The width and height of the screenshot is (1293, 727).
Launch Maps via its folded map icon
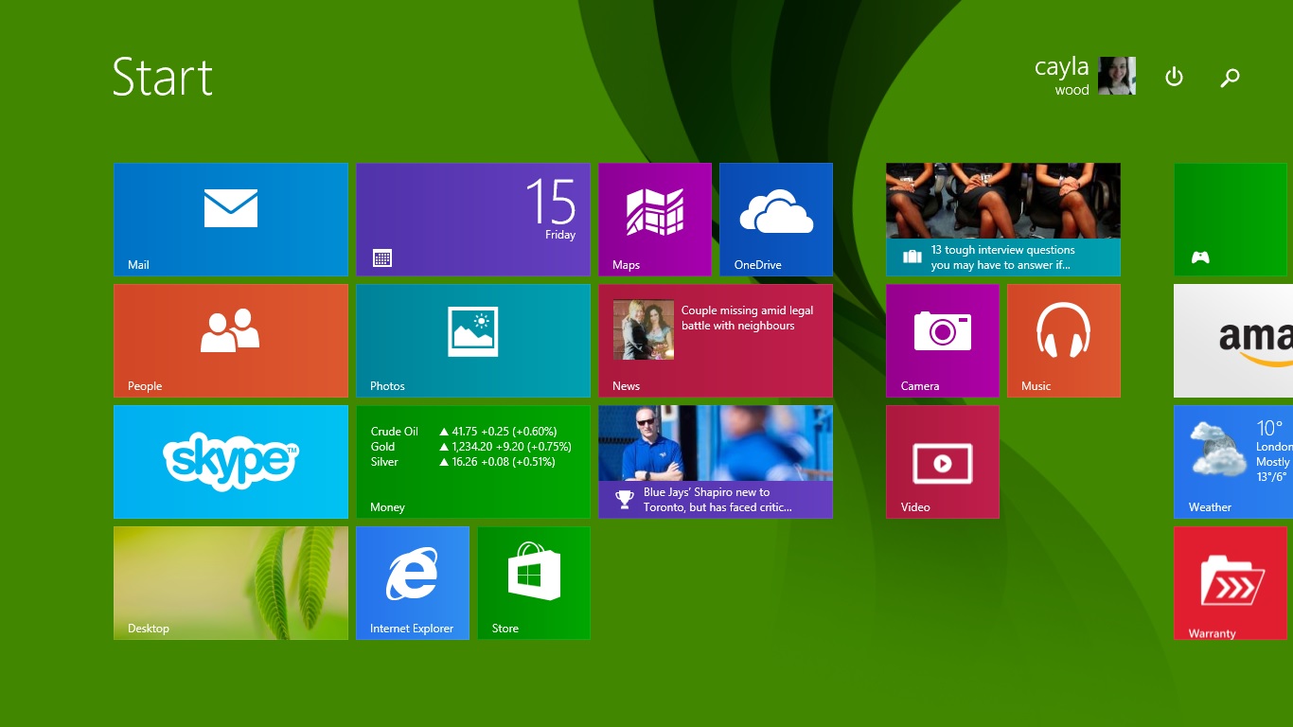[x=655, y=212]
